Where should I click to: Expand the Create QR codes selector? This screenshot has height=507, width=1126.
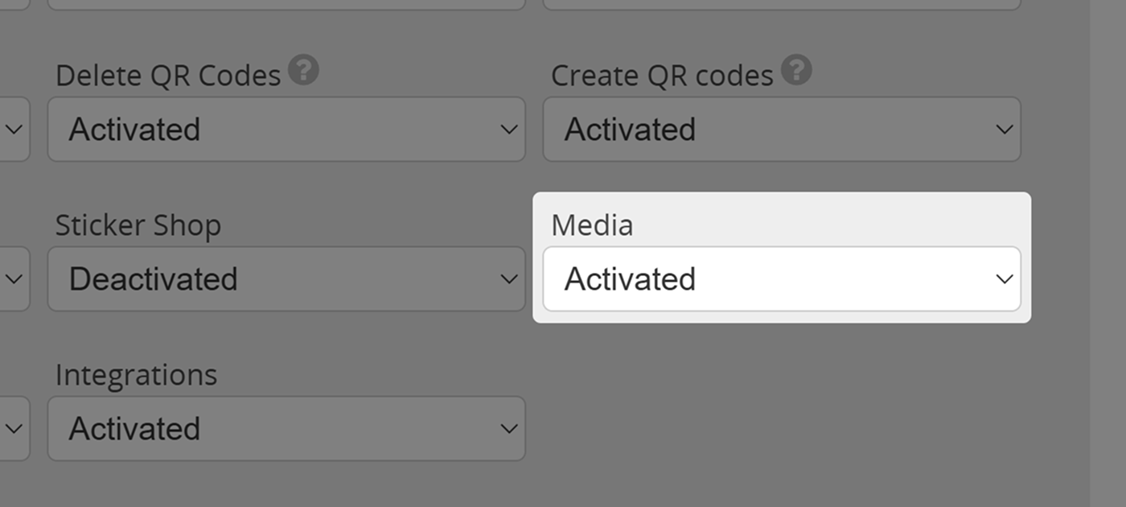(782, 129)
